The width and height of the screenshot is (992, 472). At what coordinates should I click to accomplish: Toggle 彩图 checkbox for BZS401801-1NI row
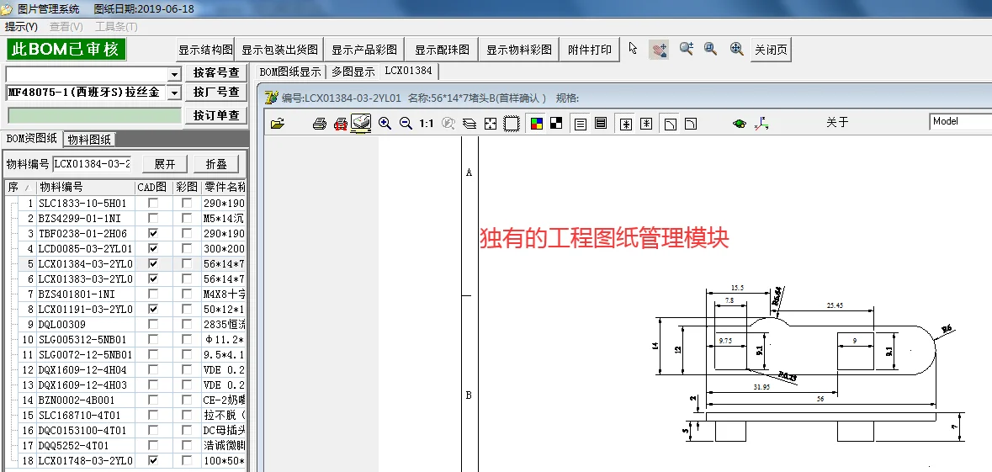point(187,294)
